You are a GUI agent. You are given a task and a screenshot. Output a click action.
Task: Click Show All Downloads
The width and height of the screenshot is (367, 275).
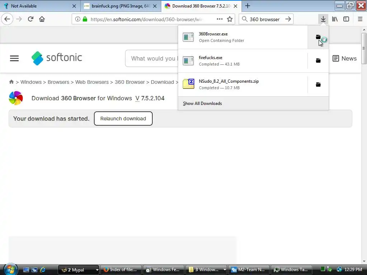(x=202, y=103)
